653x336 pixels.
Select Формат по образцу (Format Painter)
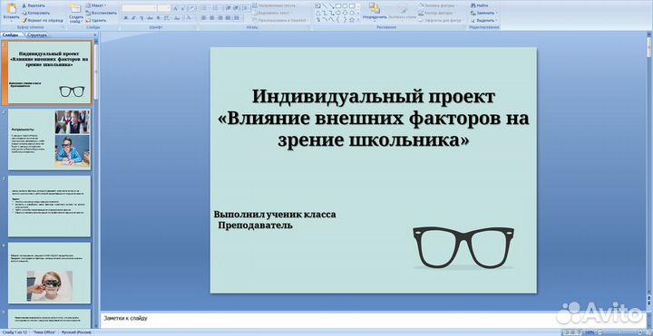tap(43, 20)
